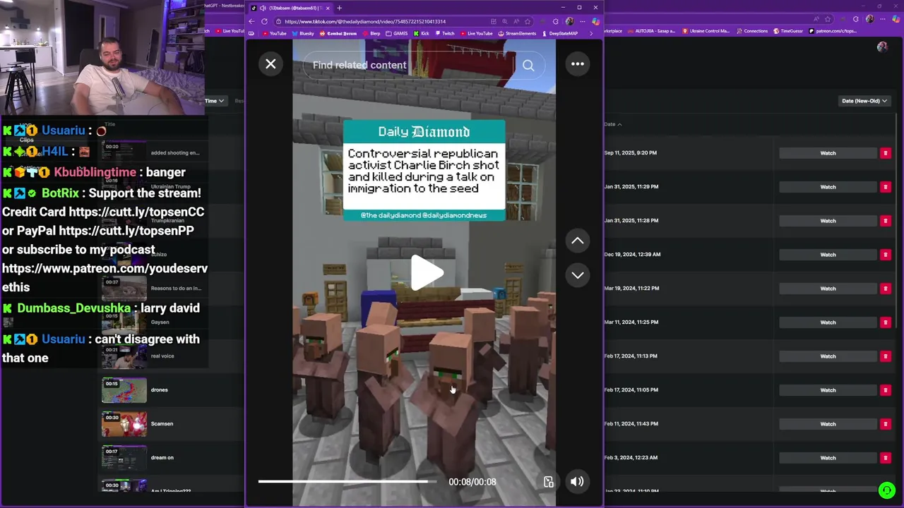The width and height of the screenshot is (904, 508).
Task: Delete the clip dated Feb 11, 2024
Action: point(885,424)
